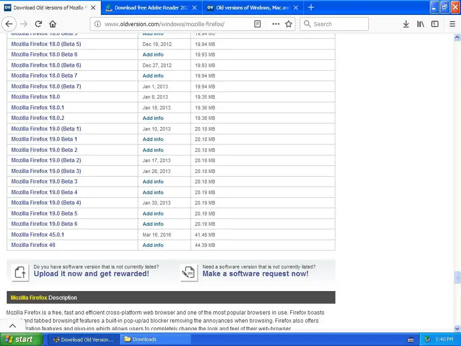Click the keyboard icon in system tray
The image size is (461, 346).
tap(411, 340)
